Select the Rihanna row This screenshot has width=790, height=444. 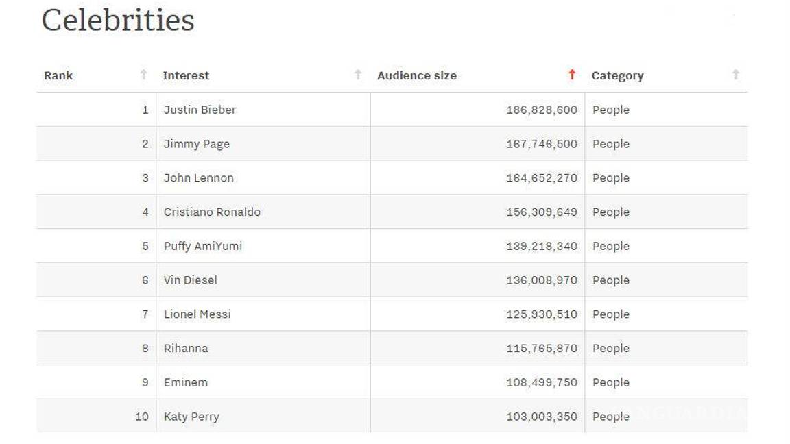185,348
